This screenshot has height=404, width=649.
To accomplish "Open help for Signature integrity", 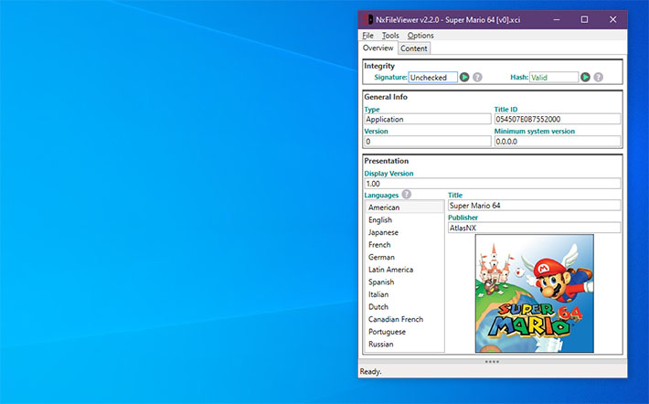I will tap(477, 77).
